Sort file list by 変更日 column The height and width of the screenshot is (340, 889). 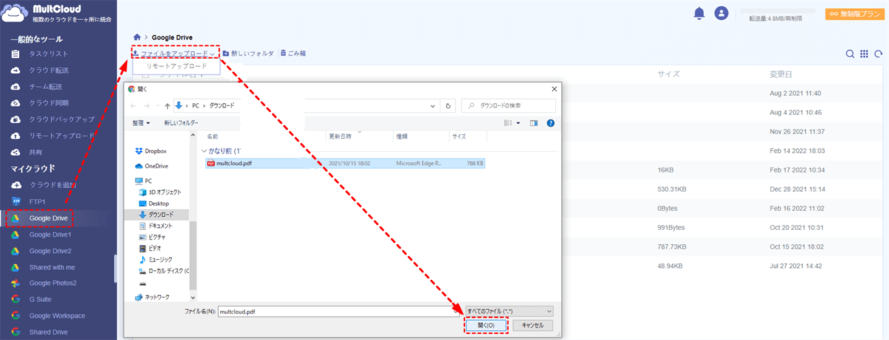[780, 74]
